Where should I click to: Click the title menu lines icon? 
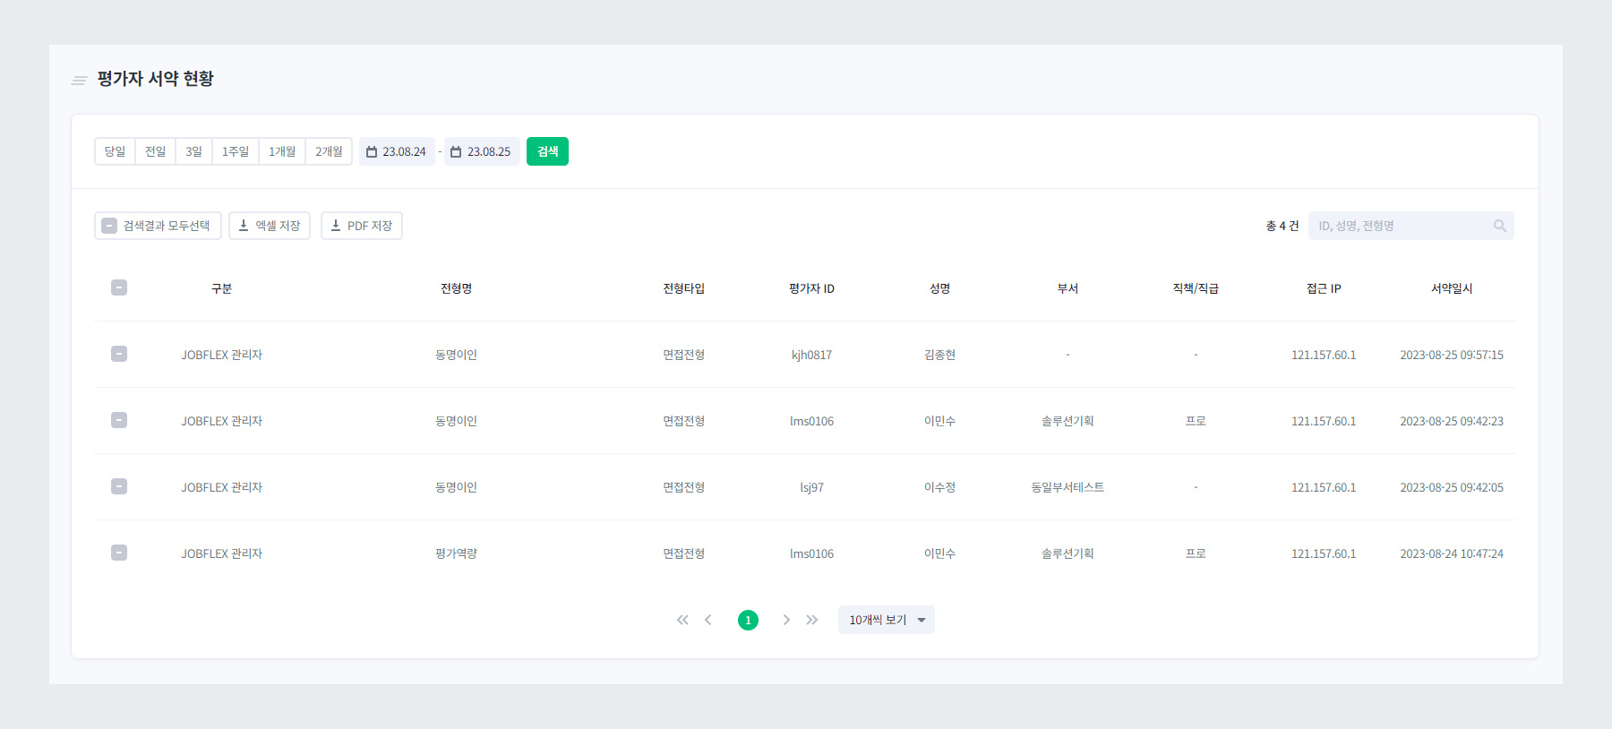[79, 81]
